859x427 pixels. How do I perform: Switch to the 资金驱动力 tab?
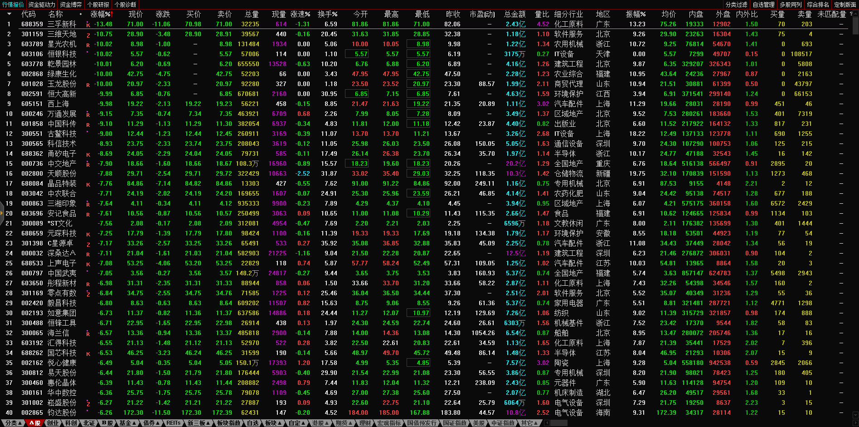click(42, 5)
